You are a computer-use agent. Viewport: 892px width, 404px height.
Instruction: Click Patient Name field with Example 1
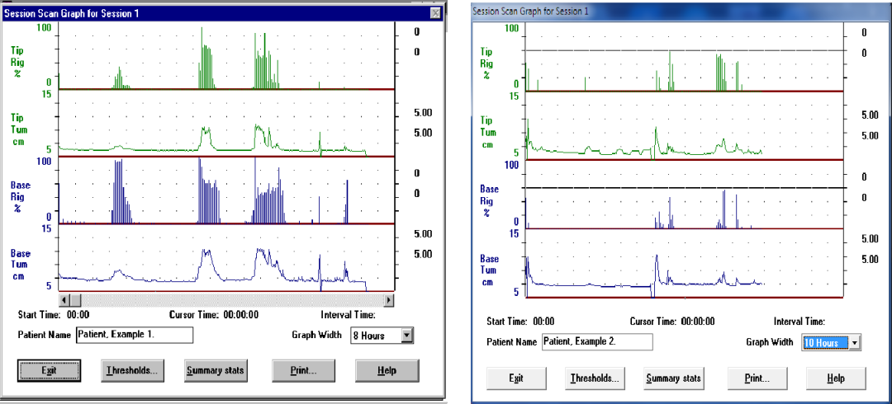point(135,335)
